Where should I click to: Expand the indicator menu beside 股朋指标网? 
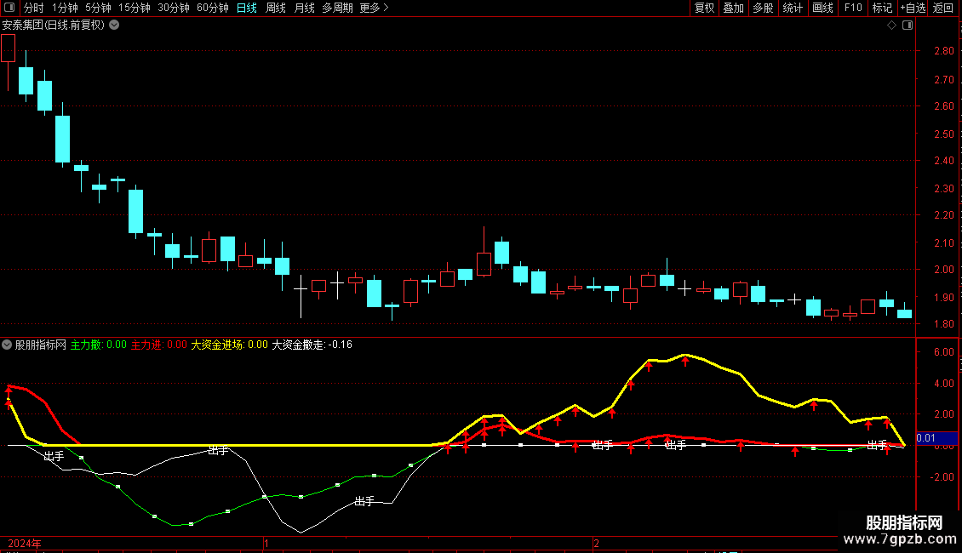point(7,345)
